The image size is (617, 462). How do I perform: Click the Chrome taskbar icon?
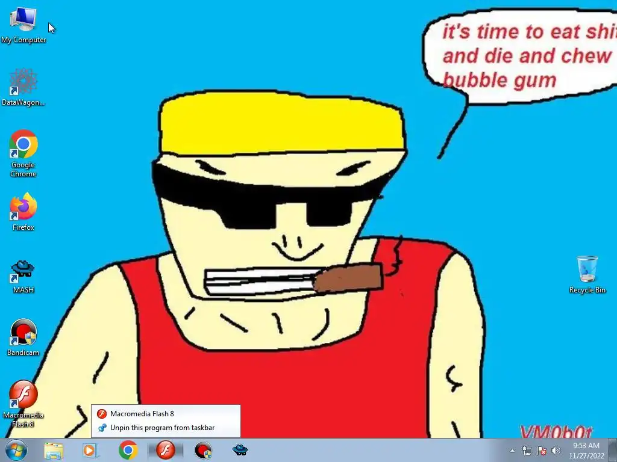(x=128, y=450)
